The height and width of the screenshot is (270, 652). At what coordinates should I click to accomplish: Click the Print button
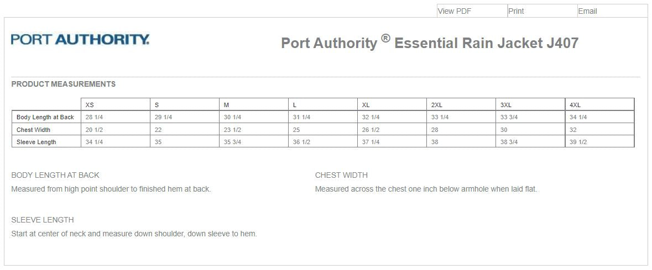click(x=516, y=11)
